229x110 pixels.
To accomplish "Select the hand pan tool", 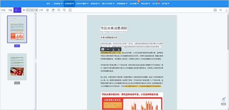I will click(x=53, y=10).
